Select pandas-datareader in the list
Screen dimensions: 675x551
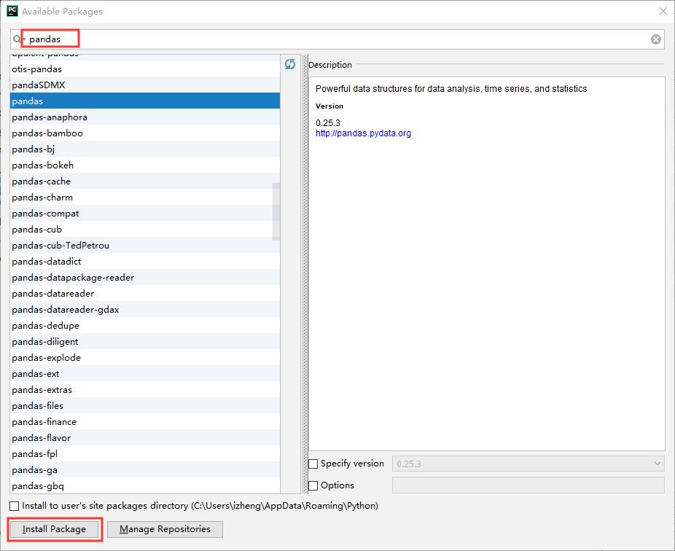tap(144, 294)
